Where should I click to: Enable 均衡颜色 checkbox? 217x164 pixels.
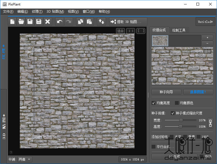(x=177, y=103)
